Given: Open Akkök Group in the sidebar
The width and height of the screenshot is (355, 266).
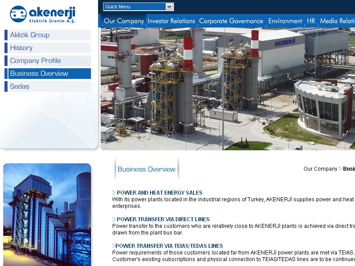Looking at the screenshot, I should point(30,35).
